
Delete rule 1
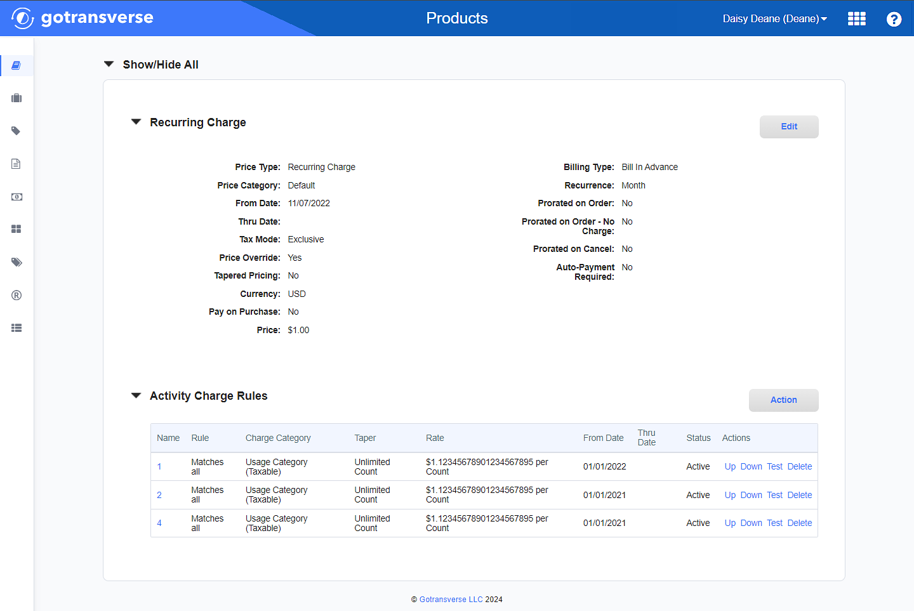point(800,466)
